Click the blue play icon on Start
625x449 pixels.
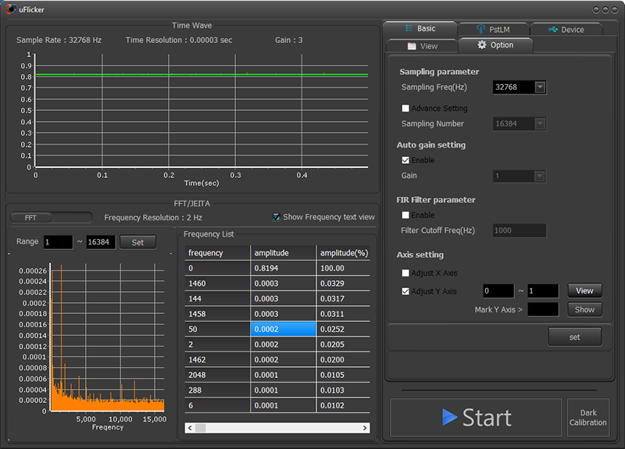[449, 417]
